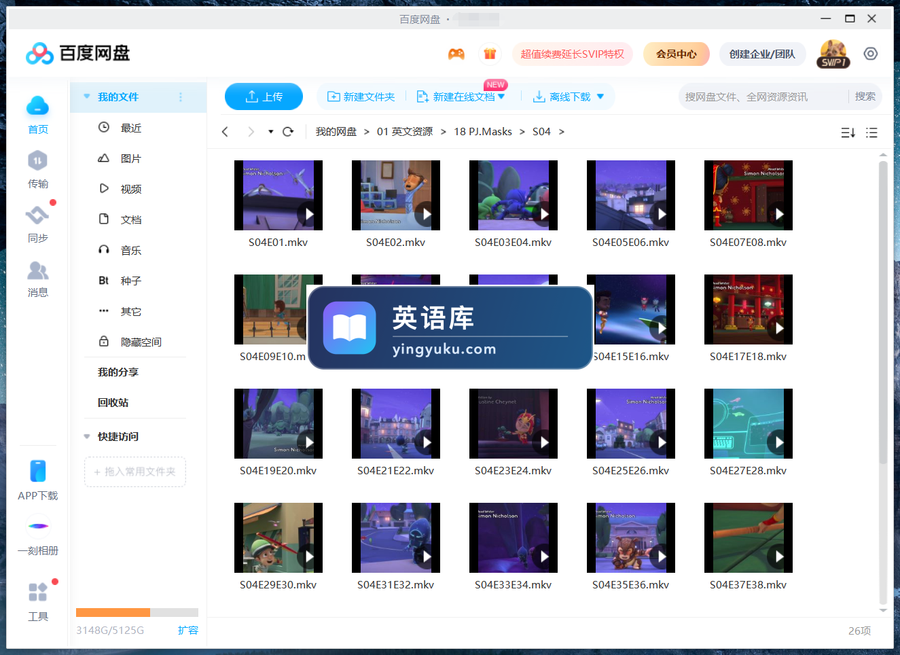
Task: Open the 工具 tools icon
Action: pyautogui.click(x=38, y=592)
